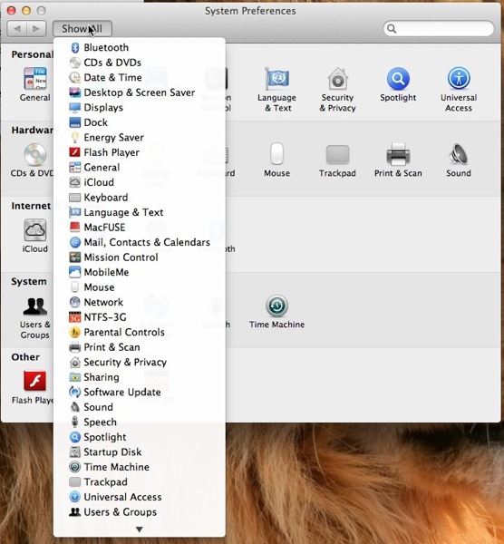Choose Mouse from the menu list
The height and width of the screenshot is (544, 504).
click(x=140, y=287)
